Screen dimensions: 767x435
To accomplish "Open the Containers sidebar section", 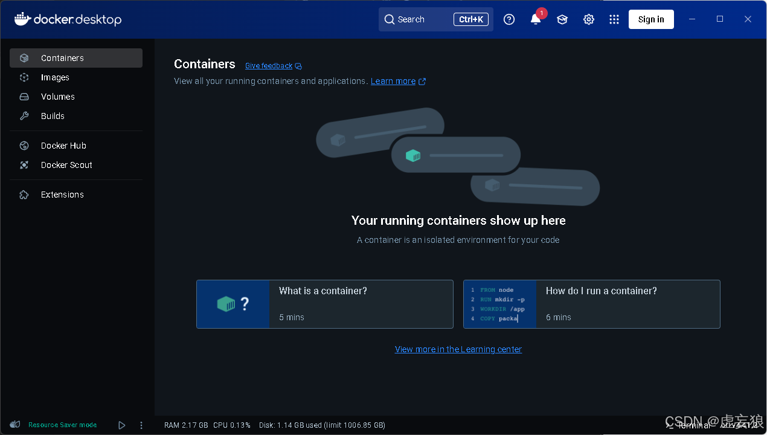I will [x=76, y=58].
